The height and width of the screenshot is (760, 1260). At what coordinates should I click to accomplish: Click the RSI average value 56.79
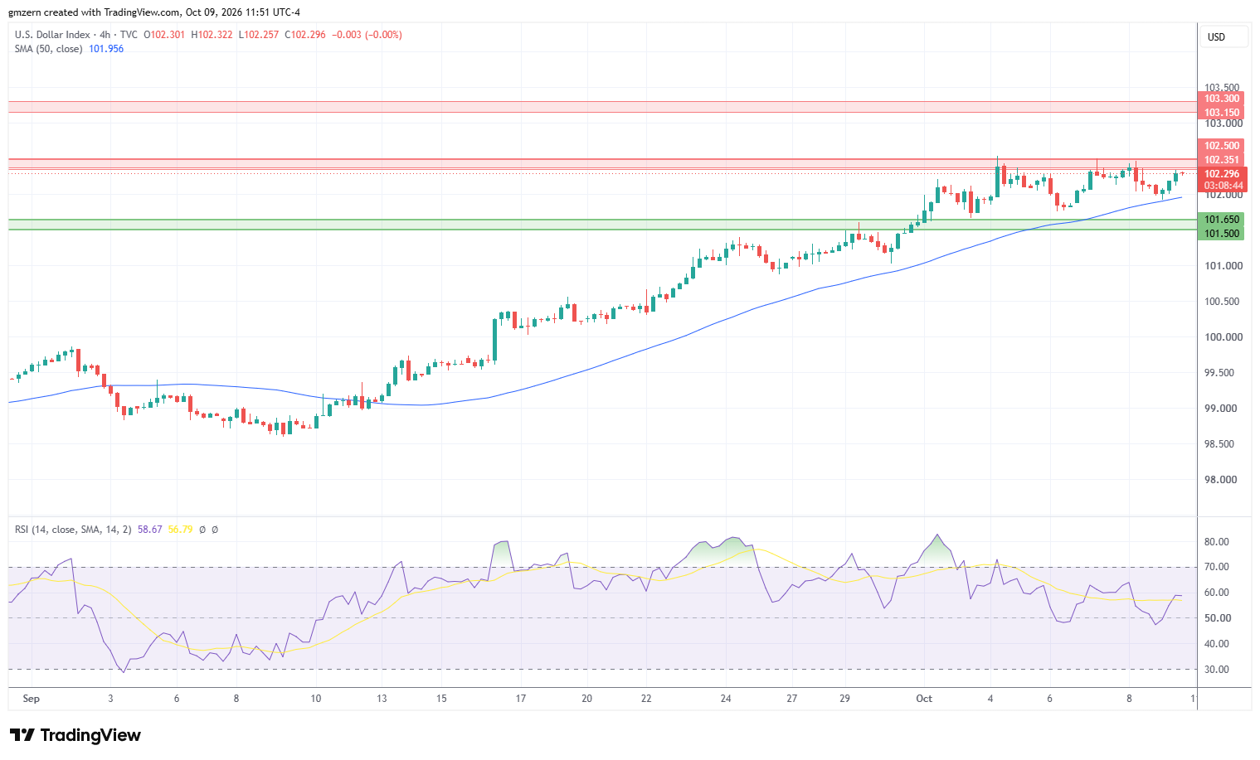tap(180, 529)
